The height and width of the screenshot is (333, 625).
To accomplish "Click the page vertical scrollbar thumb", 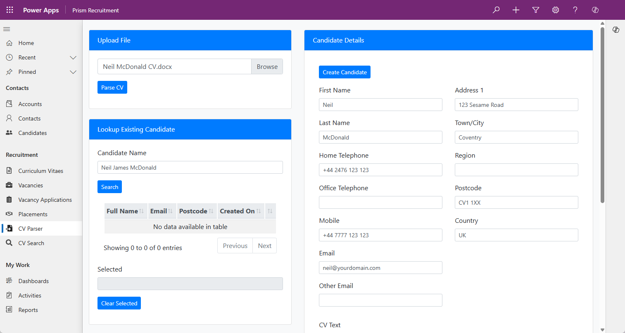I will (602, 115).
